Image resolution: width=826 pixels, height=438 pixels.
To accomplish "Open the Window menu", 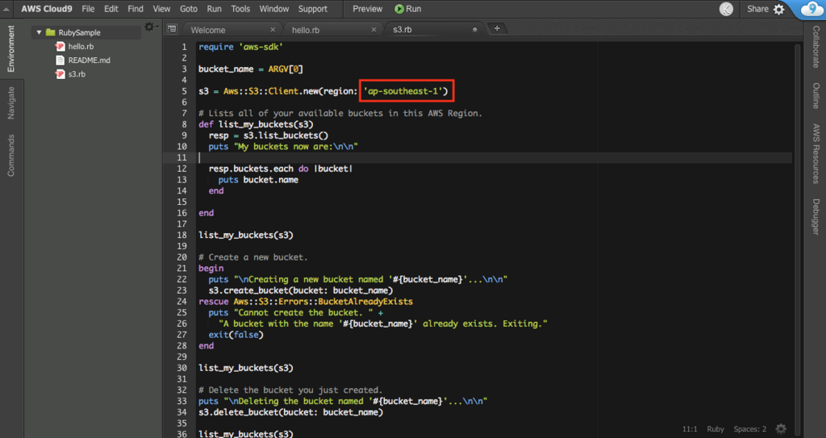I will 274,9.
